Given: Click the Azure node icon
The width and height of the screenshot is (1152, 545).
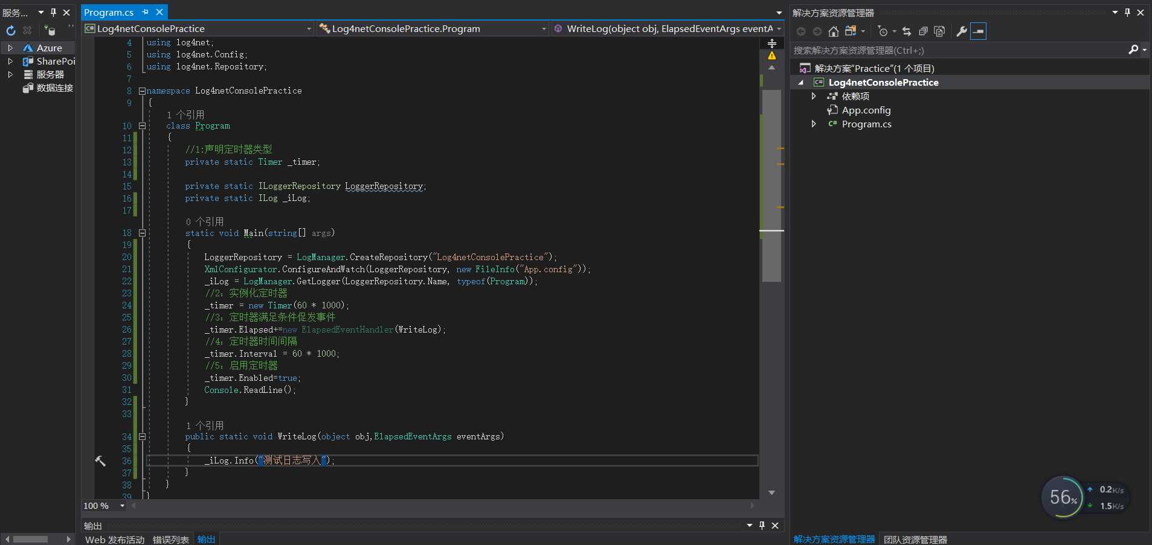Looking at the screenshot, I should (x=27, y=48).
